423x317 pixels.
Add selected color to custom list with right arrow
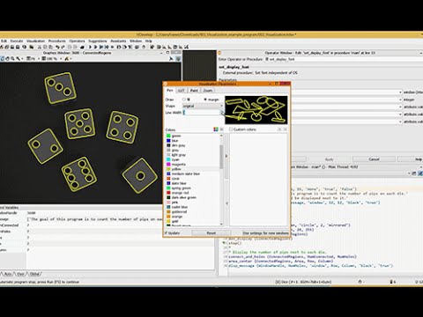[226, 156]
